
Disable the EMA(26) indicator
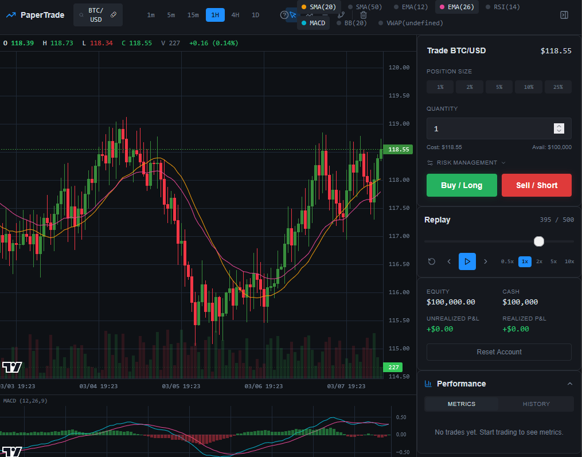click(x=457, y=7)
